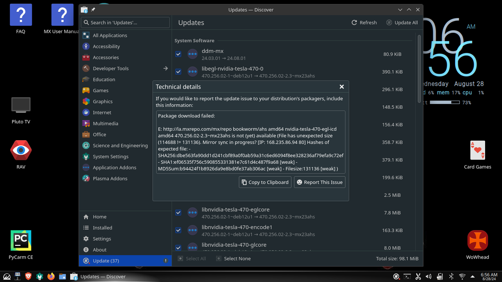Open the MX User Manual desktop icon
The image size is (502, 282).
62,19
